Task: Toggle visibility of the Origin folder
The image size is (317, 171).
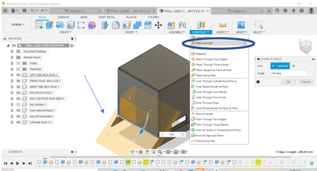Action: (18, 63)
